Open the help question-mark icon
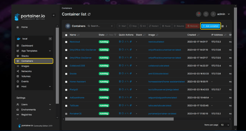Image resolution: width=246 pixels, height=131 pixels. tap(206, 14)
